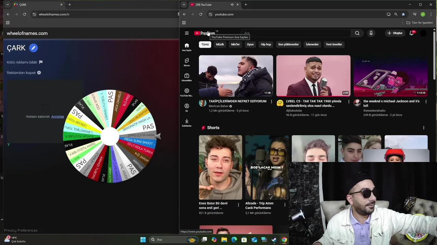Mute the YouTube tab via speaker icon
437x245 pixels.
pyautogui.click(x=232, y=4)
